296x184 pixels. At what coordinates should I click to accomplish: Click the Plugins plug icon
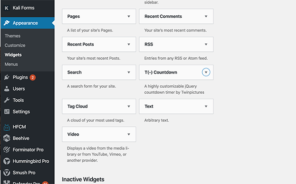click(6, 77)
